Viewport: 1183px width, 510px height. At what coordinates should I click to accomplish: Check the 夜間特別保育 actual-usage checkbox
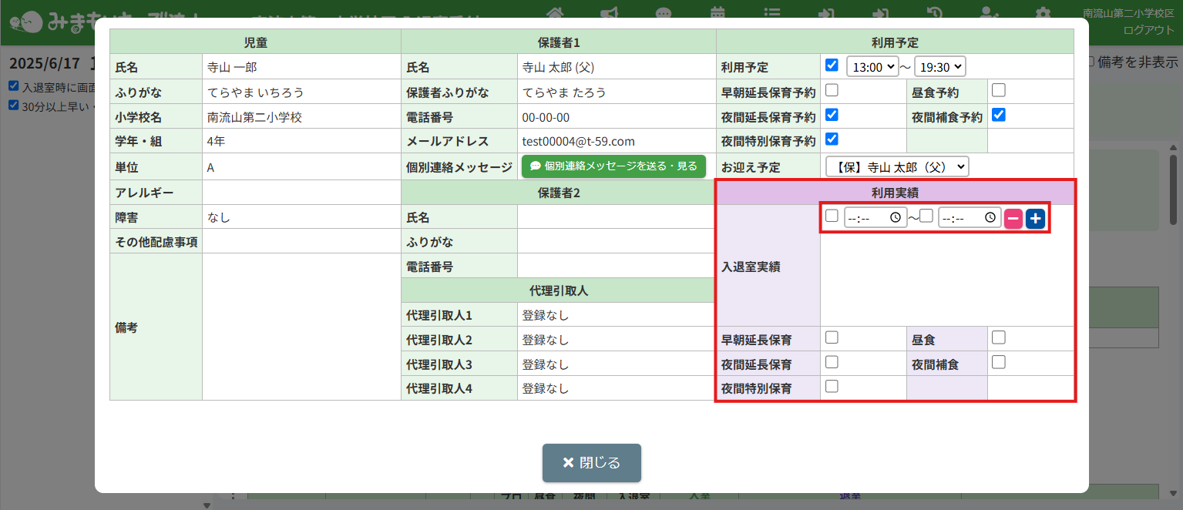[832, 387]
